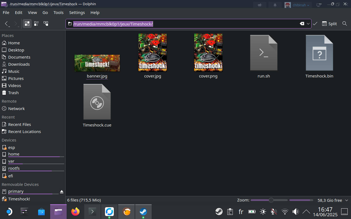Go forward in folder history
Image resolution: width=351 pixels, height=219 pixels.
click(x=16, y=24)
